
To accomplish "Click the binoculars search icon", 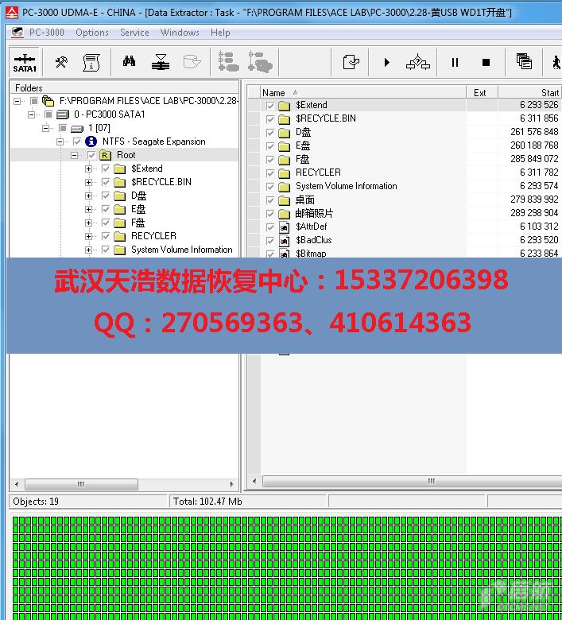I will coord(128,62).
